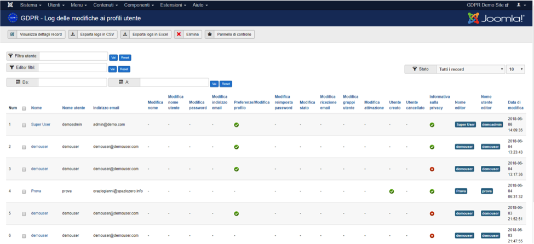Open the GDPR Demo Site link
Image resolution: width=534 pixels, height=244 pixels.
click(487, 5)
